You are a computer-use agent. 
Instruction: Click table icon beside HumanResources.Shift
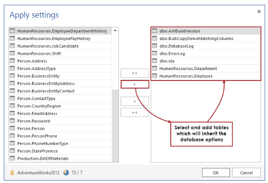point(12,53)
